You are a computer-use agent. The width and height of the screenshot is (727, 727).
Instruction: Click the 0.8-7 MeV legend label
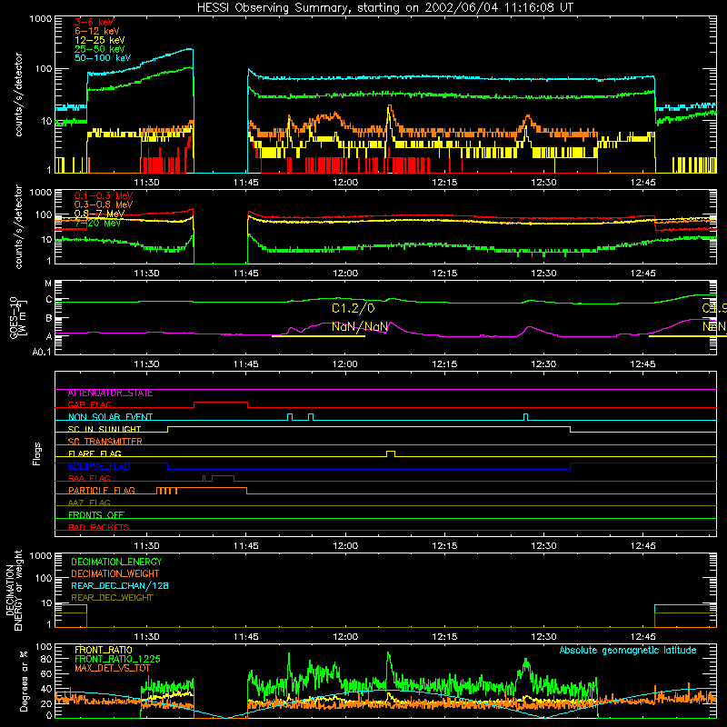pos(99,214)
